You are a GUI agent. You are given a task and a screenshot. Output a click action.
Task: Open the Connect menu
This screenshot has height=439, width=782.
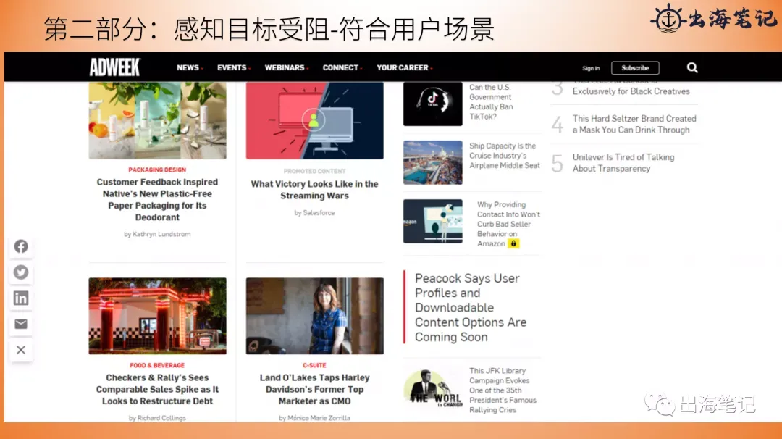341,67
